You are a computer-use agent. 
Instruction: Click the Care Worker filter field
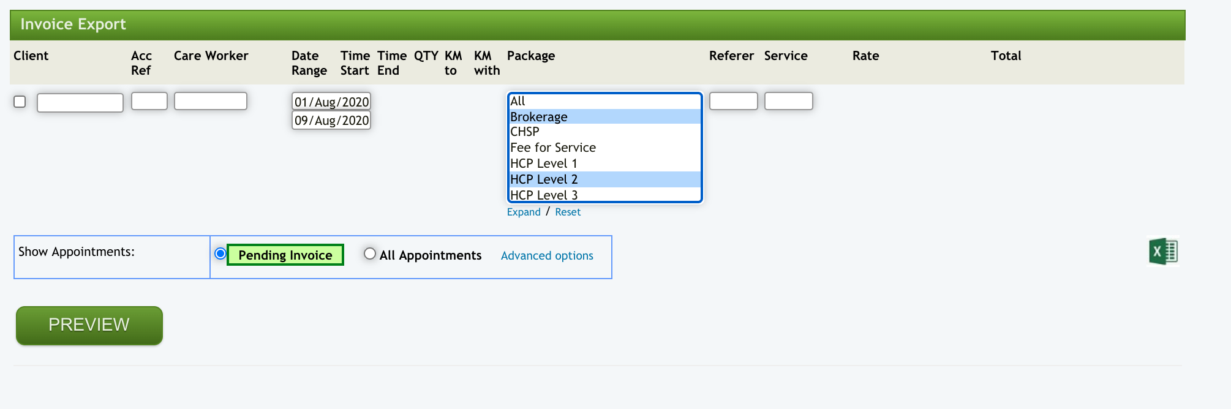[211, 101]
